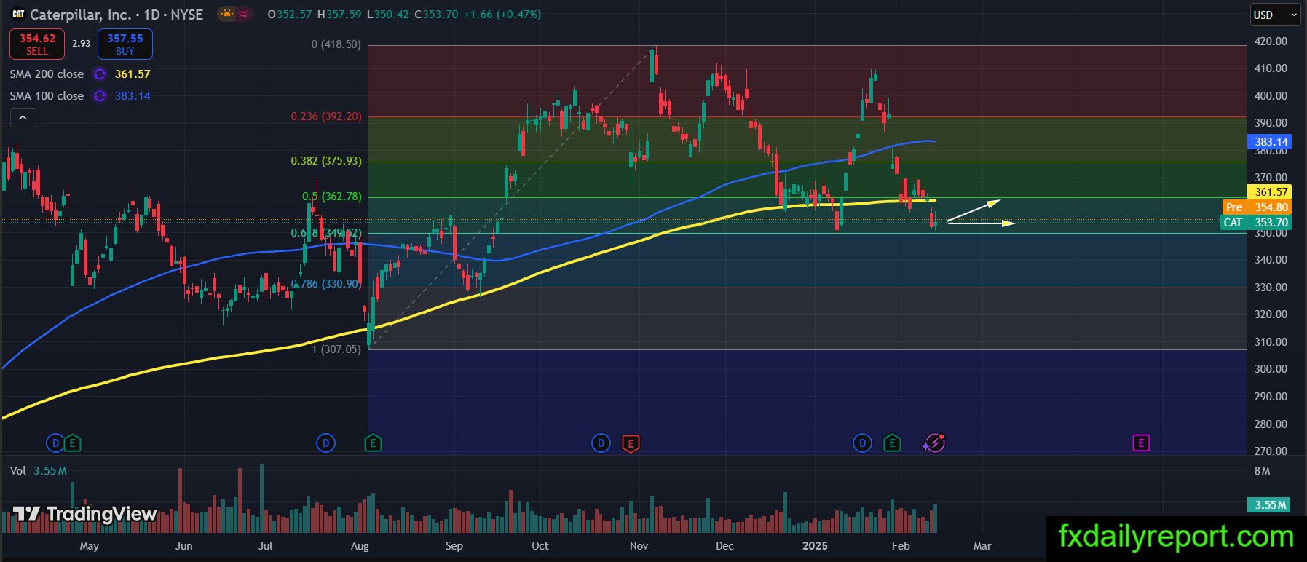The height and width of the screenshot is (562, 1307).
Task: Click the CAT company logo icon
Action: pyautogui.click(x=18, y=14)
